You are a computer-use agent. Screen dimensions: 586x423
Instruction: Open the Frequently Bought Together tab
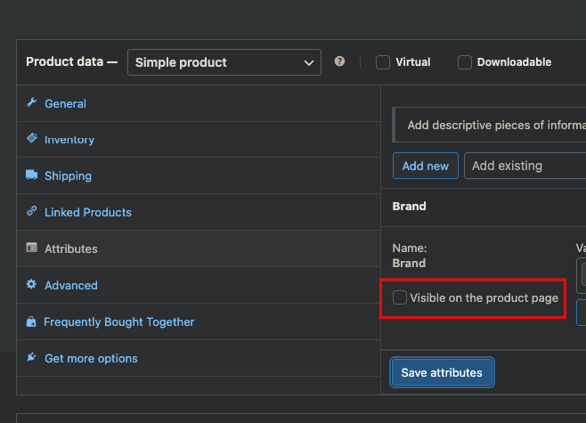click(x=199, y=321)
